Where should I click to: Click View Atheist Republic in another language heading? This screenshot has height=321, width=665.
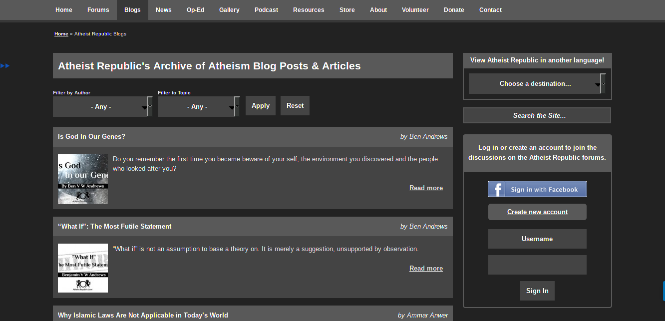pos(537,60)
